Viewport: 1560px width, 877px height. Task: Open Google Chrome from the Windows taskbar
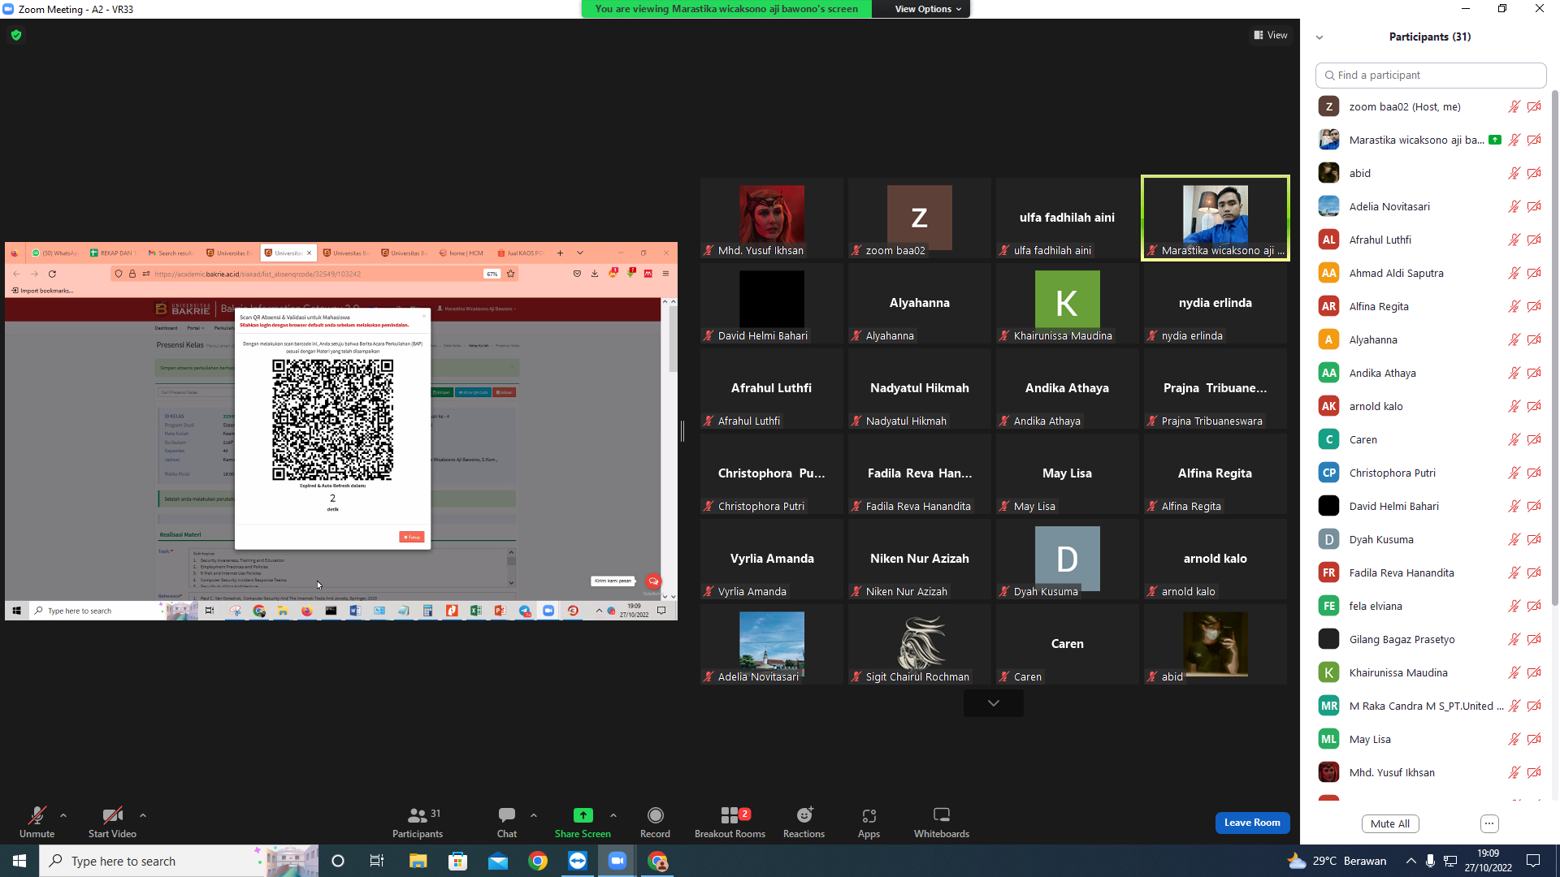tap(538, 861)
